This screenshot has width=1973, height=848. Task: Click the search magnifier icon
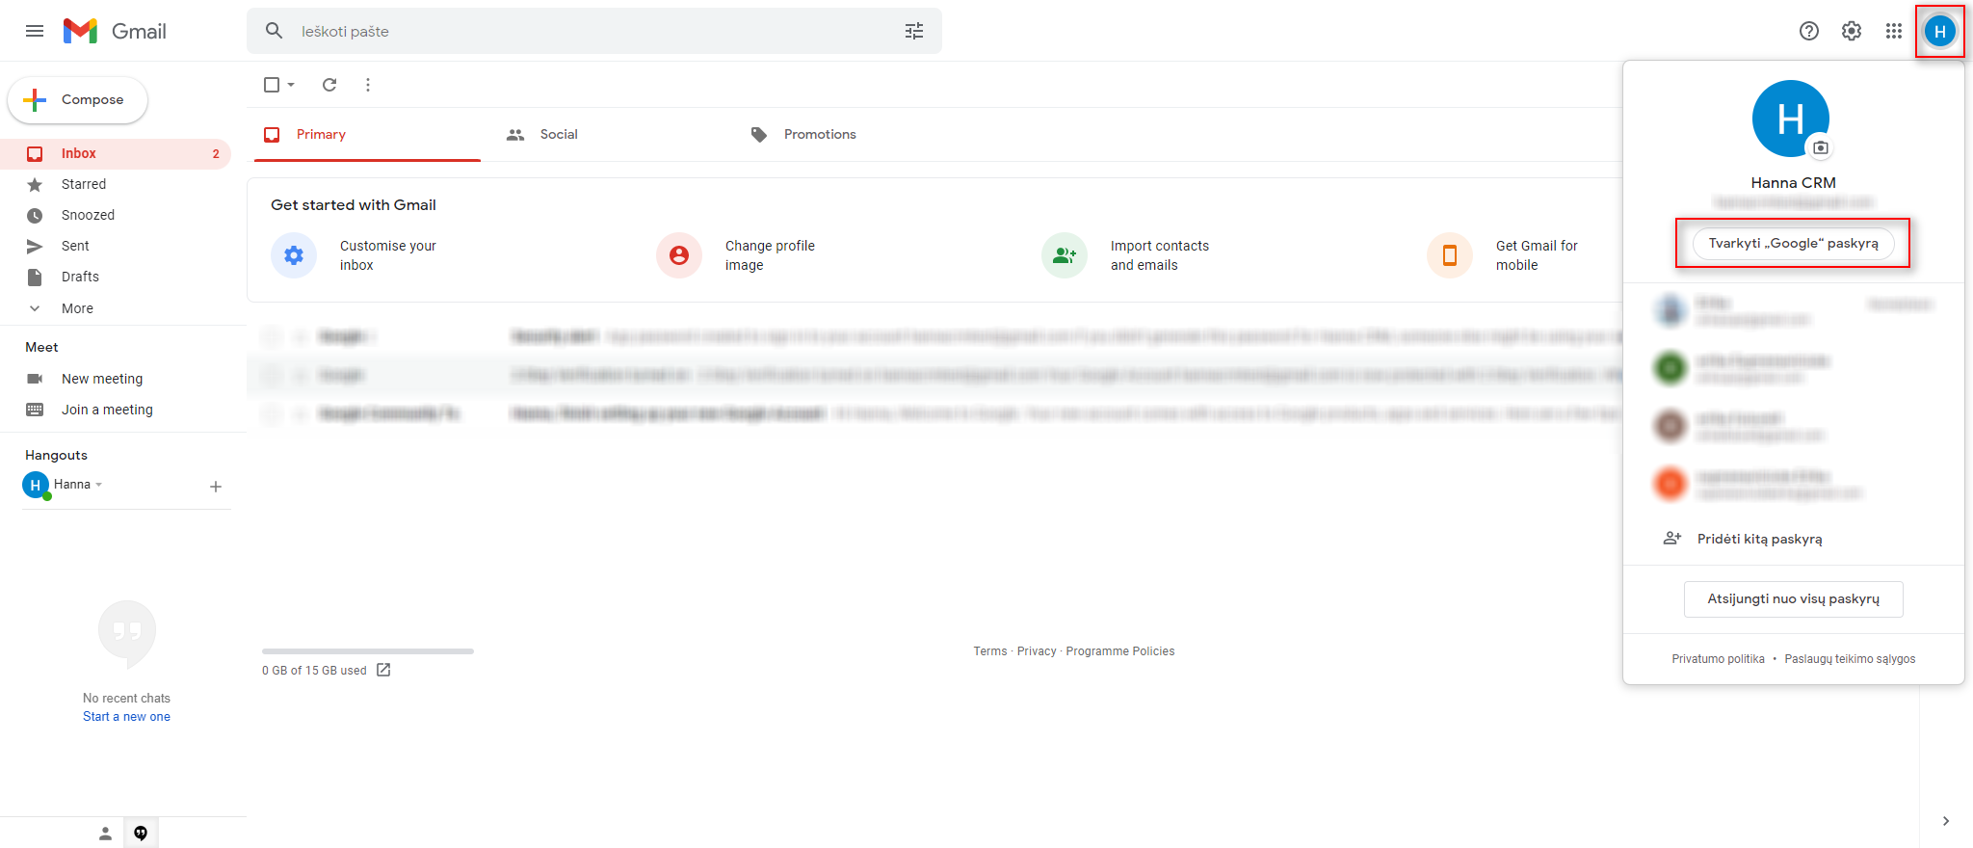pyautogui.click(x=275, y=31)
